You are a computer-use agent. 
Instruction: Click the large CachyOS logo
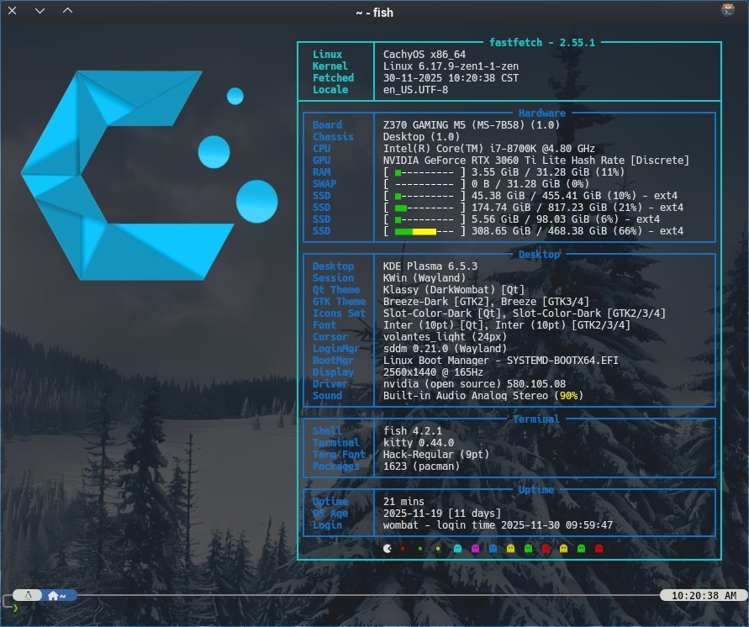click(126, 175)
